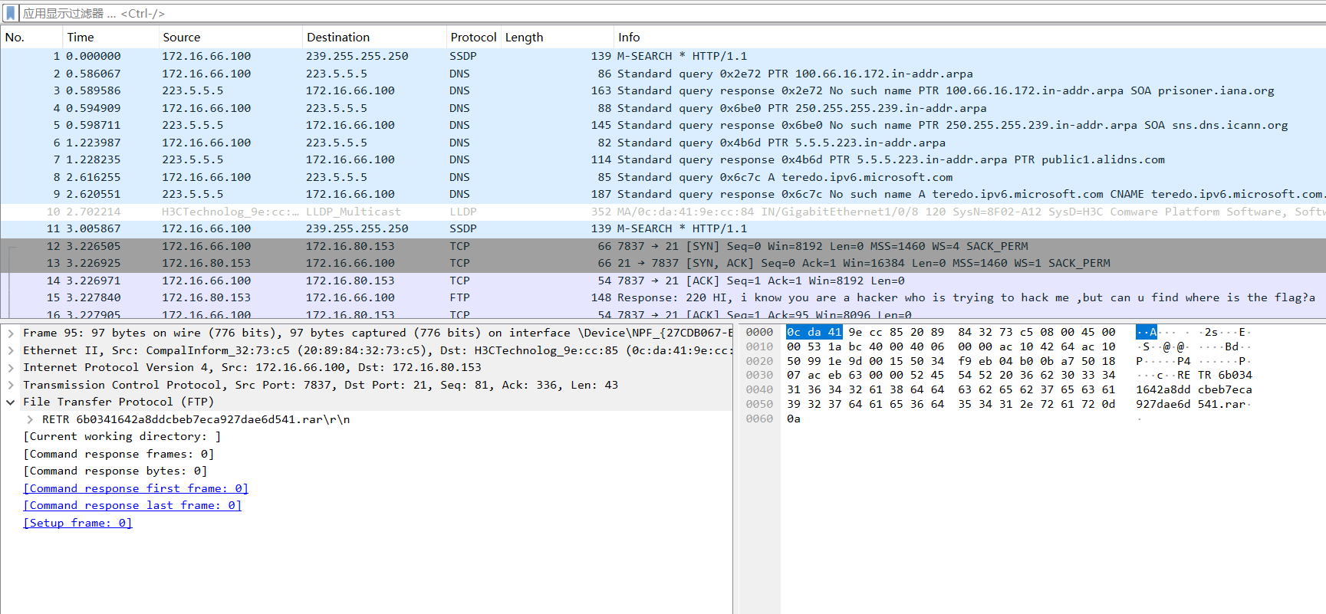This screenshot has height=614, width=1326.
Task: Select packet 8 teredo.ipv6.microsoft.com query row
Action: [663, 177]
